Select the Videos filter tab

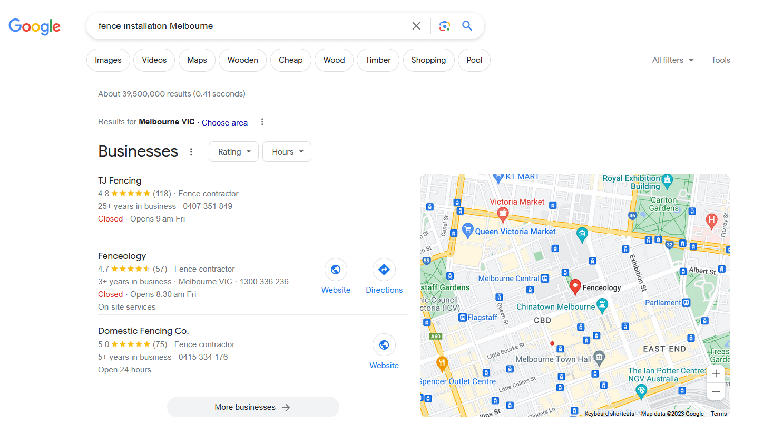[154, 60]
